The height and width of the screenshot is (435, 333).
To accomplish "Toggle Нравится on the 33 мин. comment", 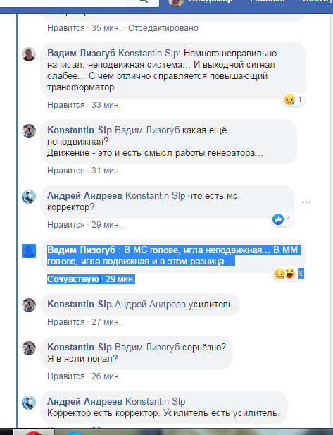I will coord(66,105).
